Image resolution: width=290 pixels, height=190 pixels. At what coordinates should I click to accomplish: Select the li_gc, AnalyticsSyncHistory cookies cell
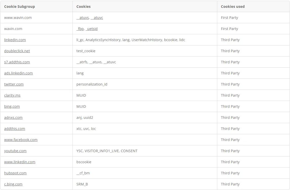coord(145,40)
